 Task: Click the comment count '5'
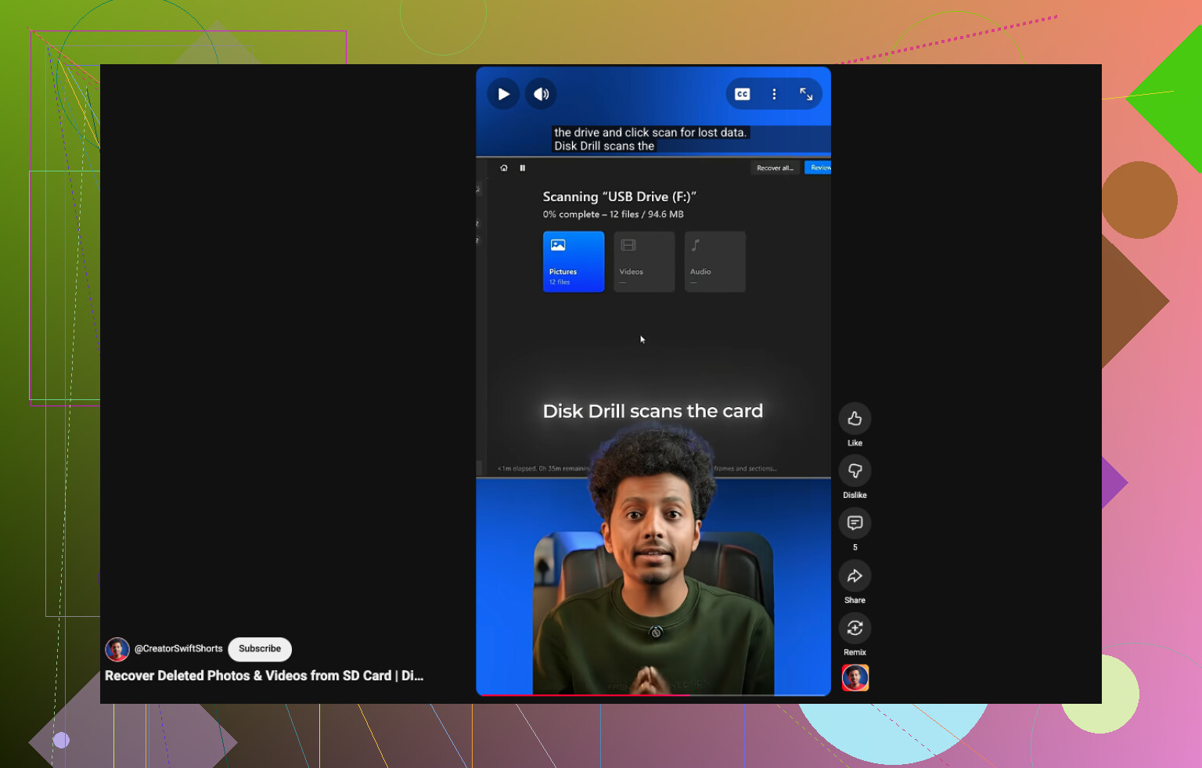(x=855, y=547)
